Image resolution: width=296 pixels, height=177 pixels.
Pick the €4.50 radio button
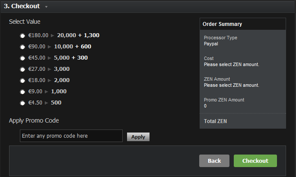(22, 103)
